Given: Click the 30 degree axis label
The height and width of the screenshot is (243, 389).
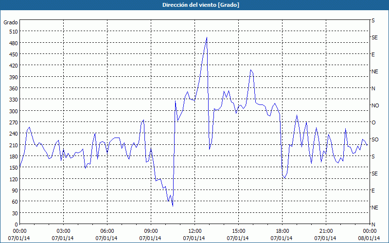Looking at the screenshot, I should coord(15,213).
